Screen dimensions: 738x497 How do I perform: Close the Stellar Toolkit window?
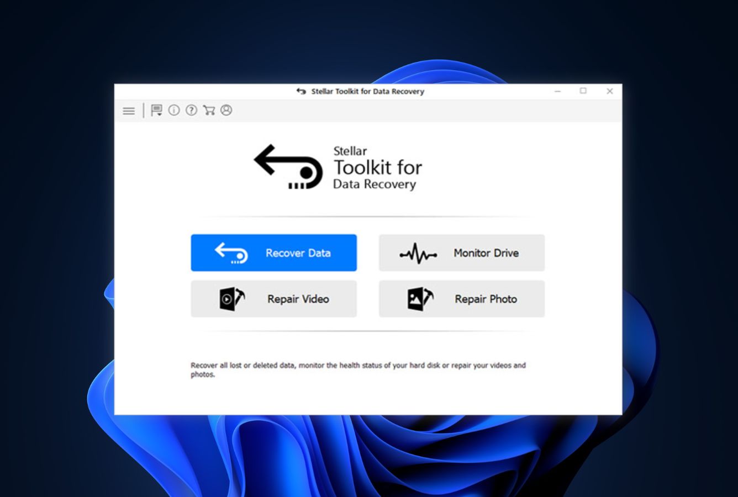610,91
